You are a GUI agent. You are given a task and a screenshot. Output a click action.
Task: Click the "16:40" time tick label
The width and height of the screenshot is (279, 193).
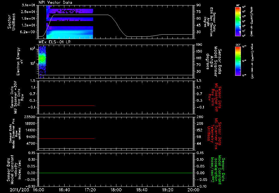click(64, 190)
